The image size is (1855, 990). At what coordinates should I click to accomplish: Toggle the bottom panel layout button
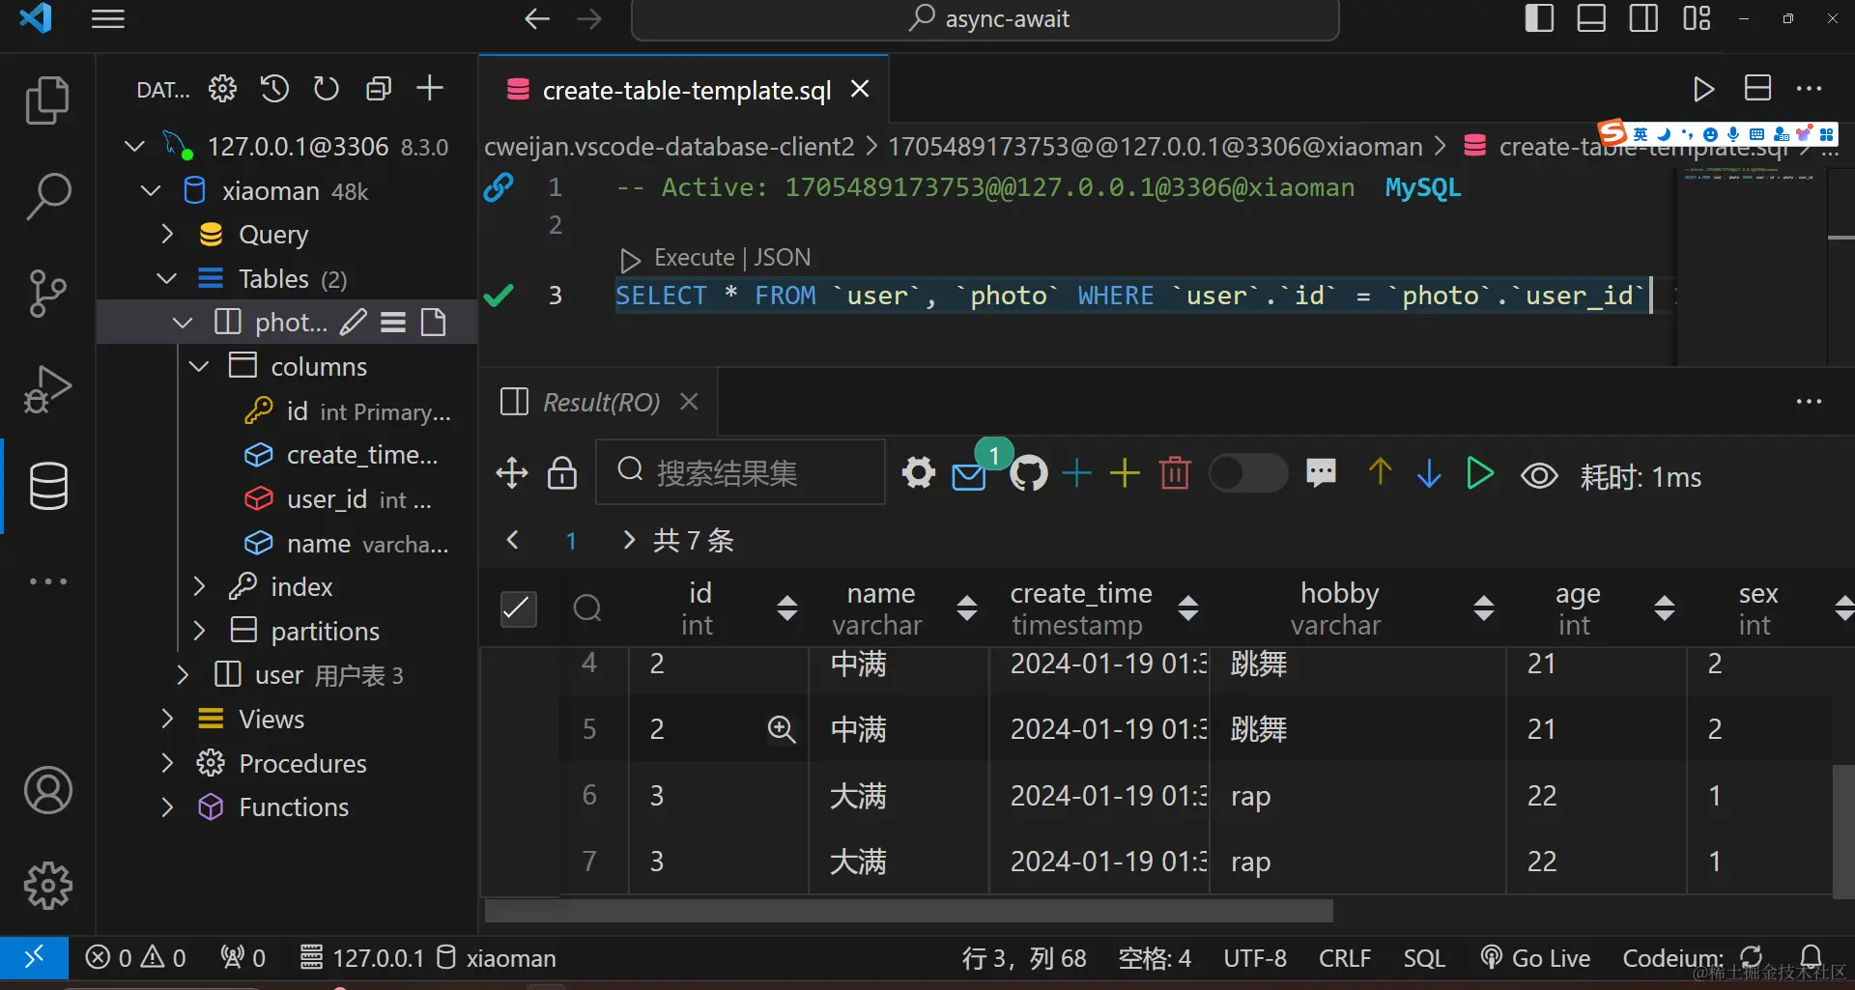pyautogui.click(x=1591, y=18)
